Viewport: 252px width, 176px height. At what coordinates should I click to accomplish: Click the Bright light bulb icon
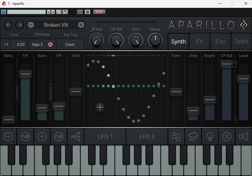click(210, 137)
